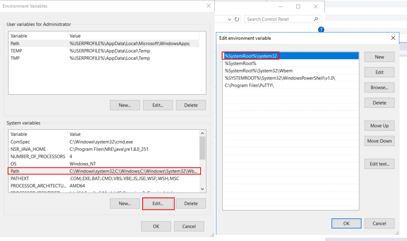This screenshot has width=407, height=241.
Task: Click the Edit text... button
Action: [x=379, y=163]
